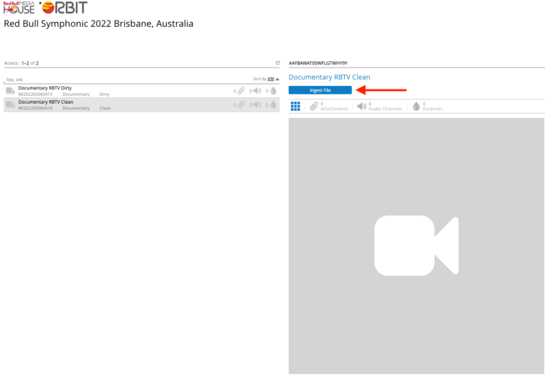
Task: Click asset ID AAYBAWAT00WFLGTWHY9Y
Action: point(318,63)
